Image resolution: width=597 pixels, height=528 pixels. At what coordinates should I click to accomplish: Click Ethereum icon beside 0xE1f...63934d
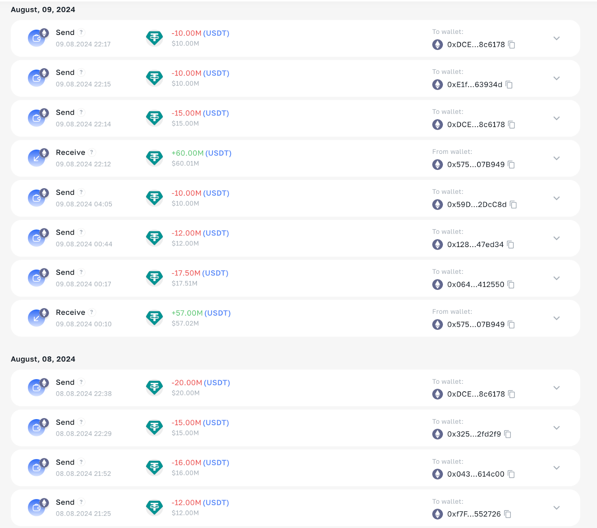437,85
